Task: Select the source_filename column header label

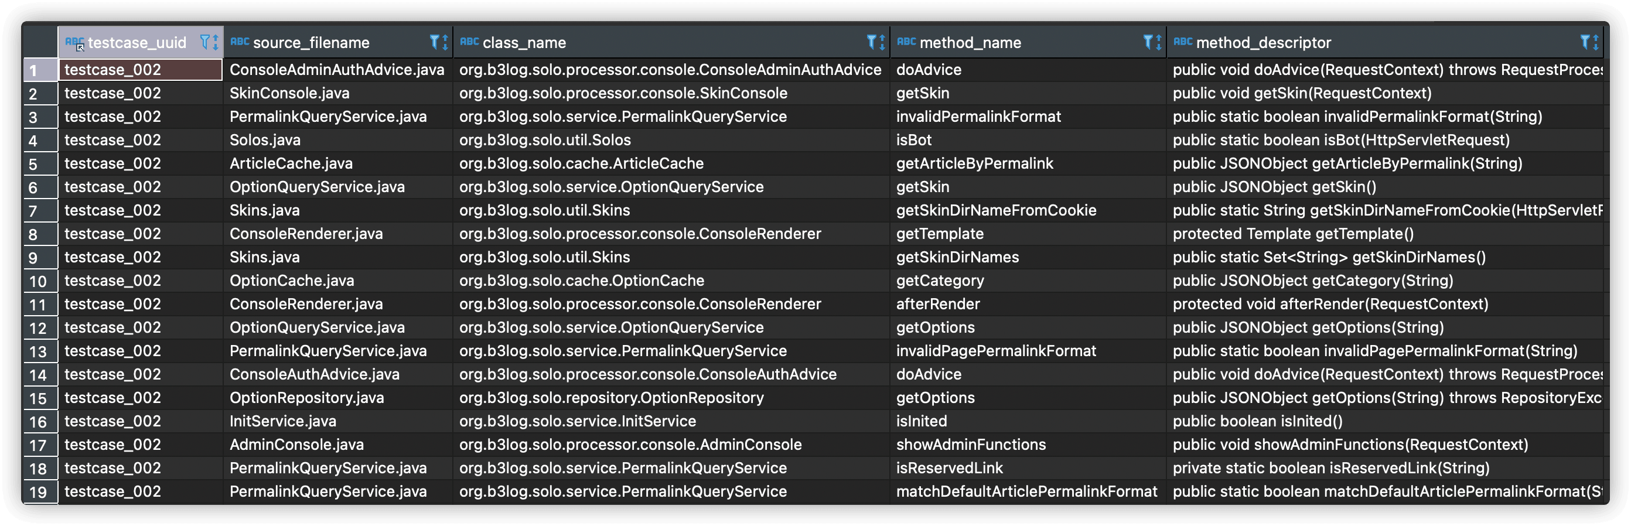Action: (x=311, y=42)
